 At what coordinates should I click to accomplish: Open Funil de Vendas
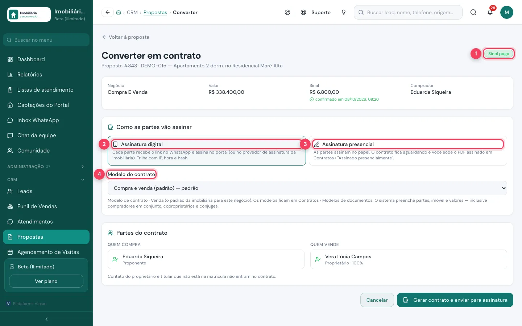pos(46,206)
